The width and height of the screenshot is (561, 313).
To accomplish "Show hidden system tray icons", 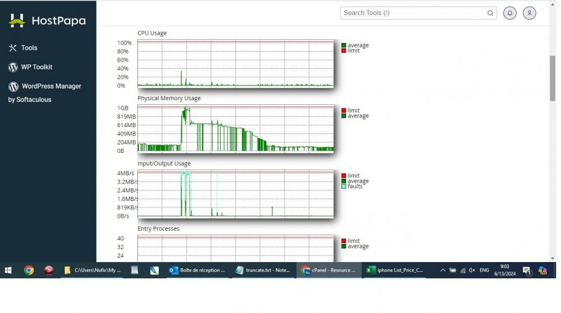I will 443,270.
